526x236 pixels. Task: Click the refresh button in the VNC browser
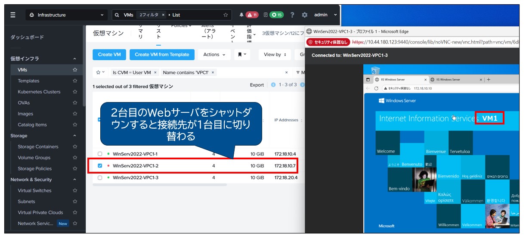click(376, 88)
